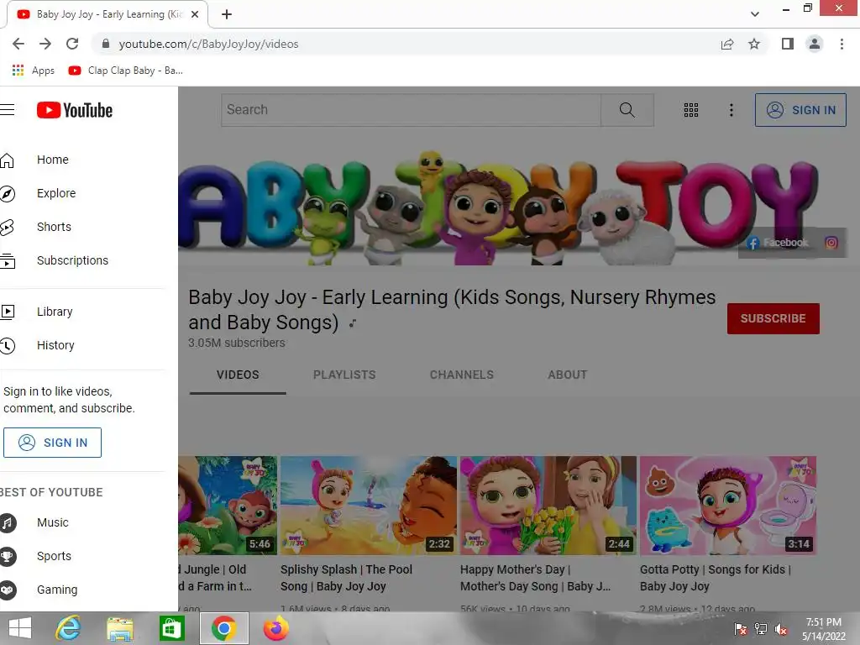This screenshot has height=645, width=860.
Task: Click the share page icon in address bar
Action: pos(727,45)
